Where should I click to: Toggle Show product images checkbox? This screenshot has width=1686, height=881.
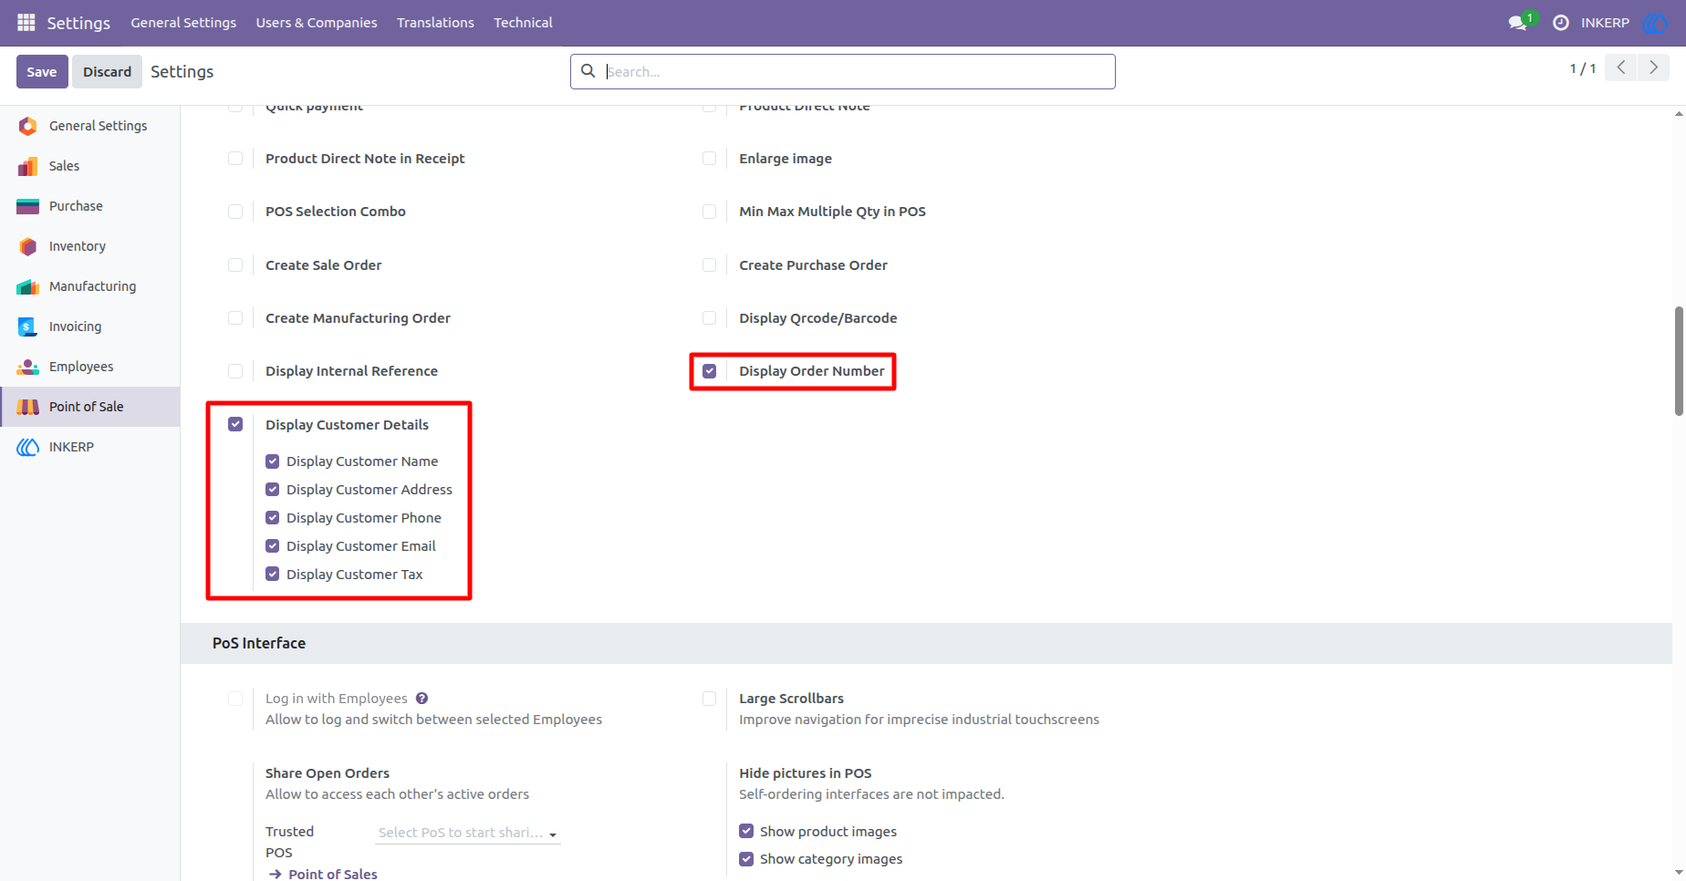point(746,831)
